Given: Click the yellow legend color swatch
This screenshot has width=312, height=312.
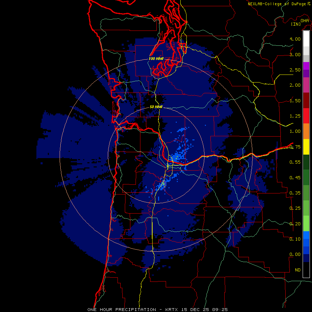Looking at the screenshot, I should point(306,147).
